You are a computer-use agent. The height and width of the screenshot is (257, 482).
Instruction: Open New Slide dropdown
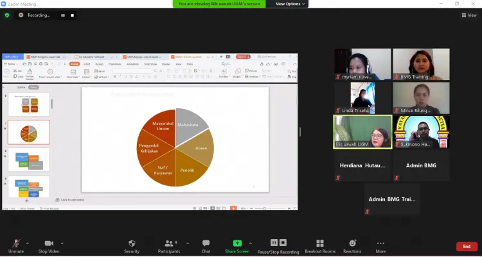73,74
